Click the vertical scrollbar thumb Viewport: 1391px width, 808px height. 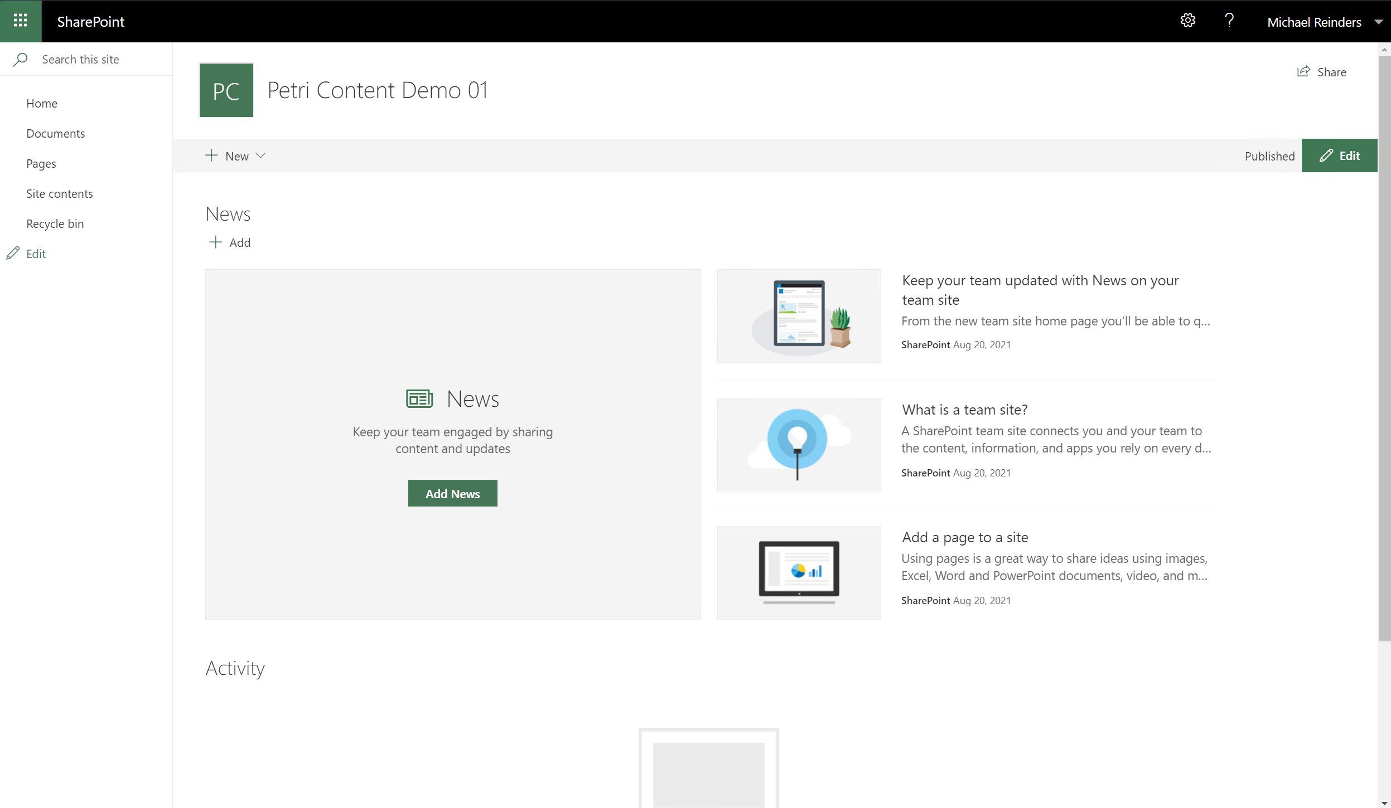pos(1384,348)
